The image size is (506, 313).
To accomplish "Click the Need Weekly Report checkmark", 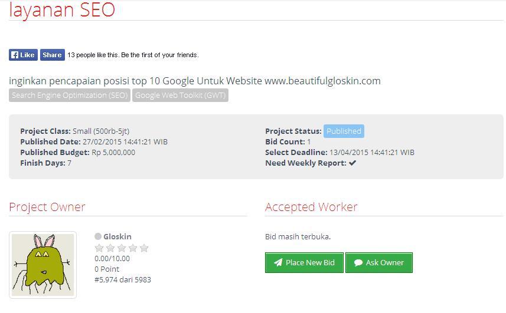I will coord(352,163).
